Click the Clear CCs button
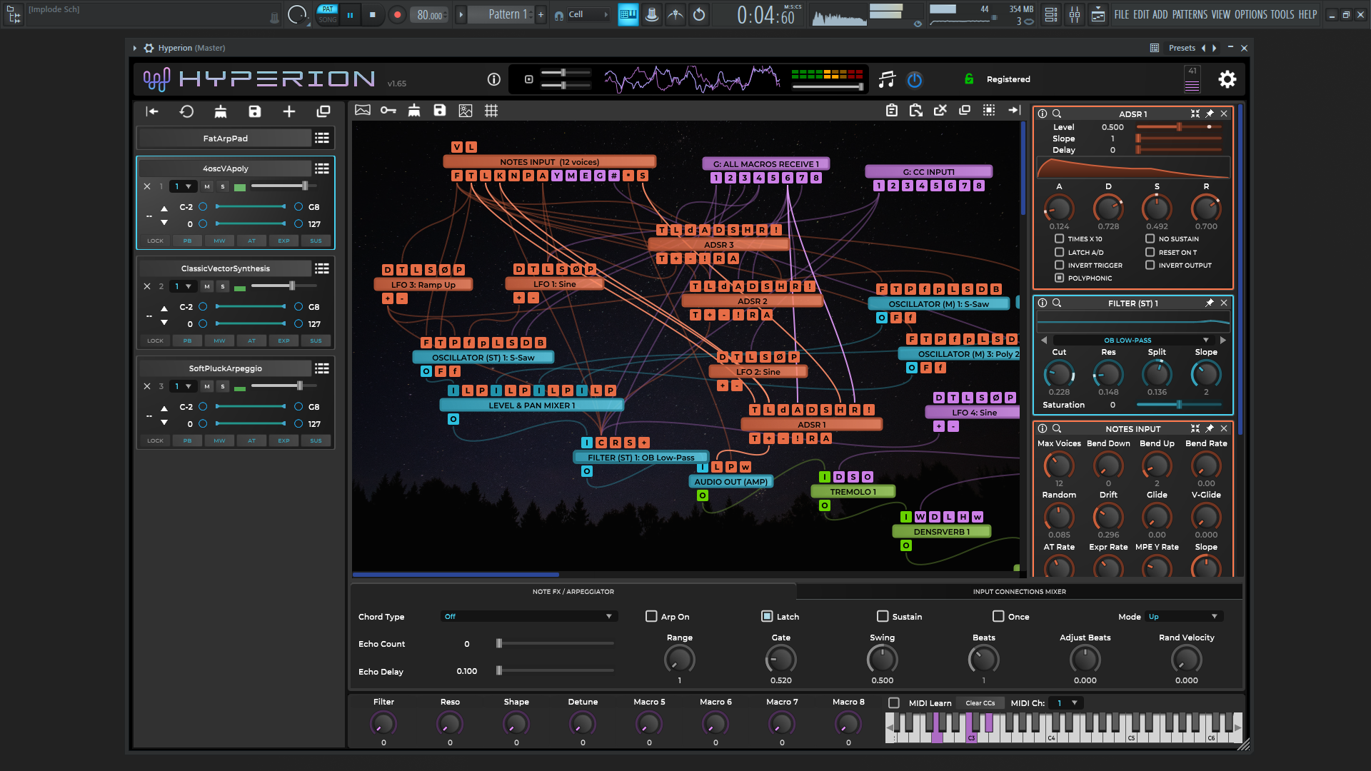Screen dimensions: 1371x771 tap(980, 703)
